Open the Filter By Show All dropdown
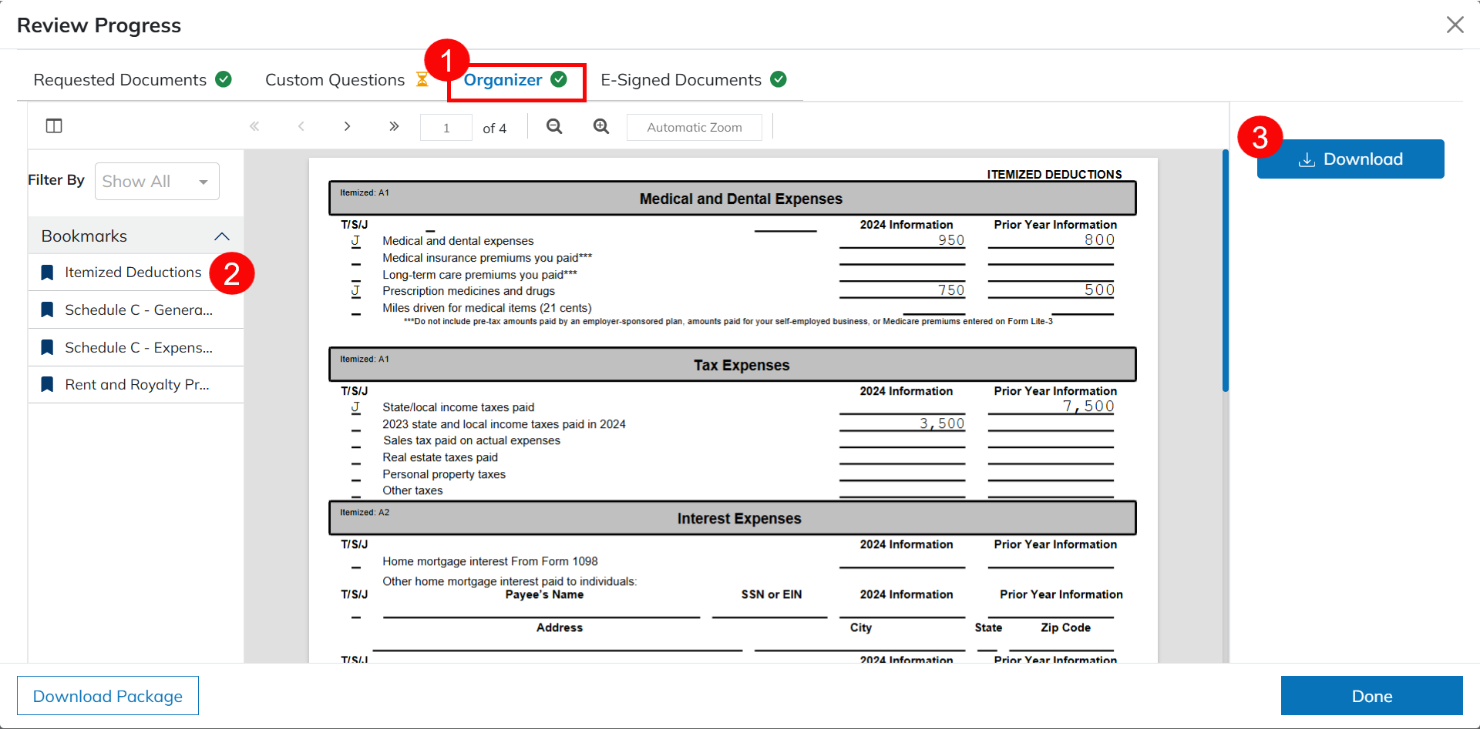The width and height of the screenshot is (1480, 729). coord(157,182)
